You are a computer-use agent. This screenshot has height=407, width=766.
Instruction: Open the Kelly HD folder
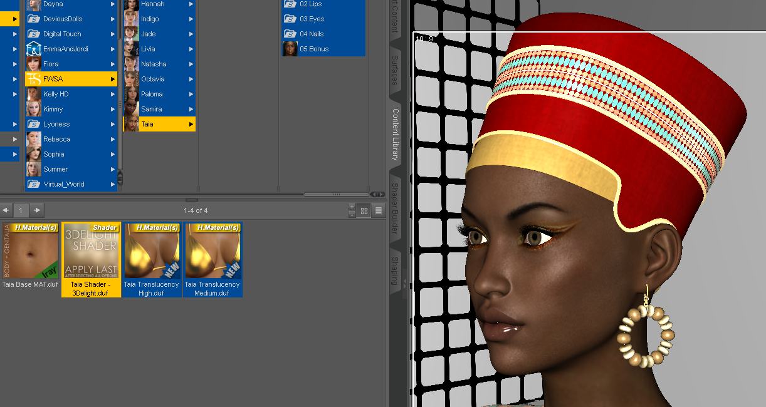[71, 94]
